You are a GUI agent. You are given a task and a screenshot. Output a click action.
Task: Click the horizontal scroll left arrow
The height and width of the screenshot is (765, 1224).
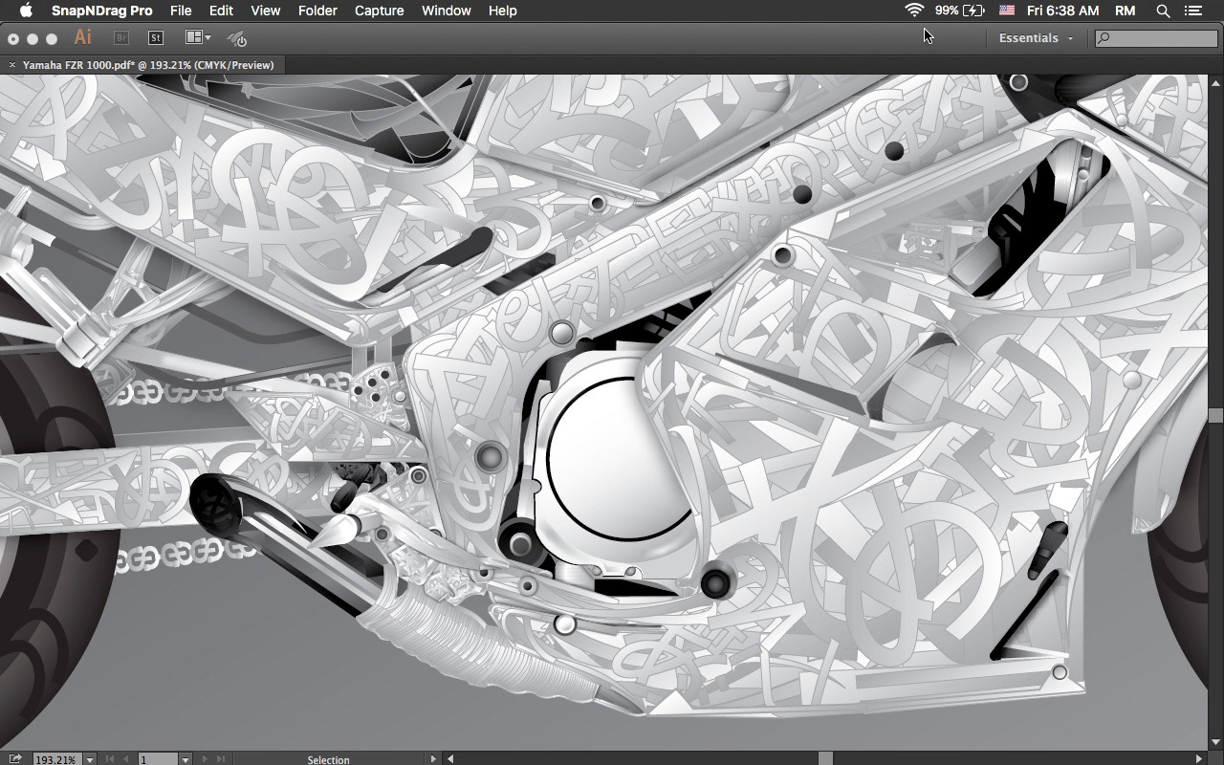click(x=450, y=759)
